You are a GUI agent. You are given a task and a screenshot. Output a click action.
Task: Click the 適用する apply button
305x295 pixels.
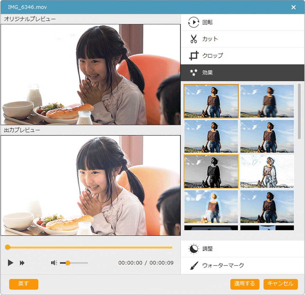click(245, 284)
